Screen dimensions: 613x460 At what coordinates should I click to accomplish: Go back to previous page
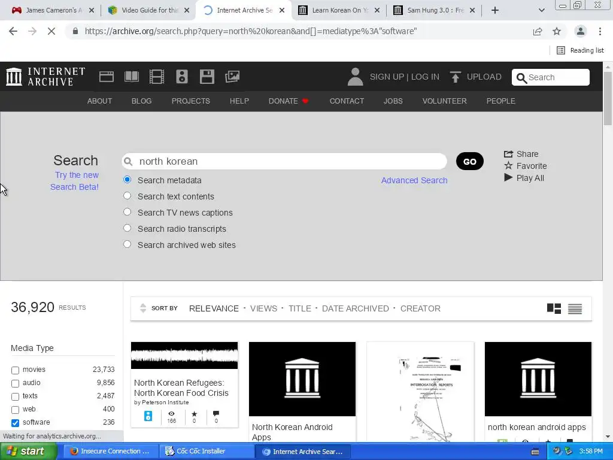tap(13, 31)
